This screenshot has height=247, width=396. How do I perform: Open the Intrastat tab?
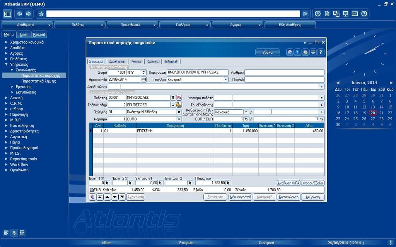tap(171, 61)
